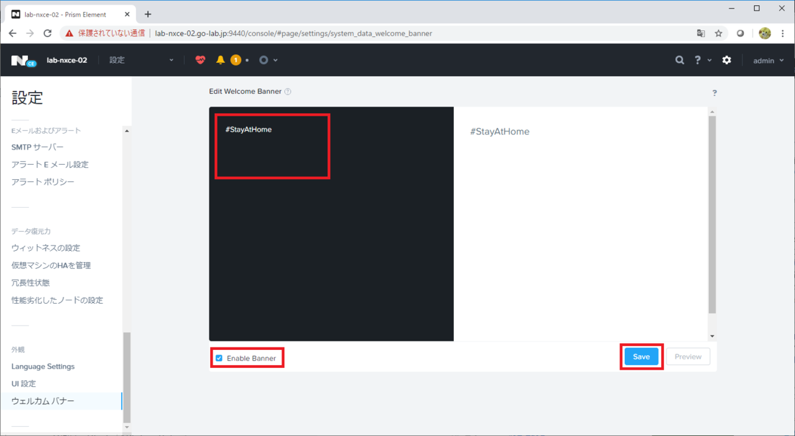The width and height of the screenshot is (795, 436).
Task: Open the settings gear icon
Action: (x=727, y=60)
